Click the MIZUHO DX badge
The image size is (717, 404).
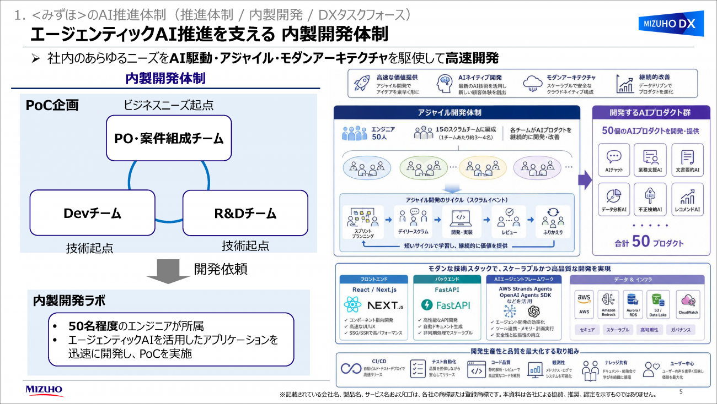point(672,24)
